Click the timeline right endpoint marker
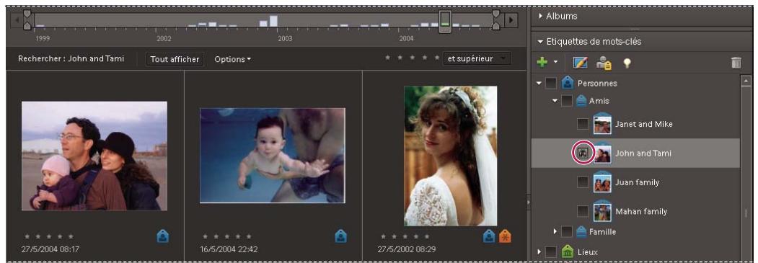 (x=496, y=19)
